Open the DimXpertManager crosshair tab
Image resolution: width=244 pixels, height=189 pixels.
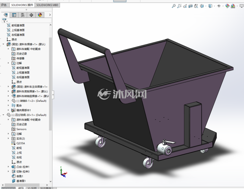click(31, 15)
